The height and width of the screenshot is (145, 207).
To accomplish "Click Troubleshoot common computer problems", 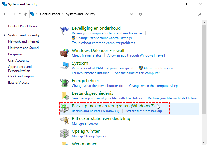I will pyautogui.click(x=103, y=43).
